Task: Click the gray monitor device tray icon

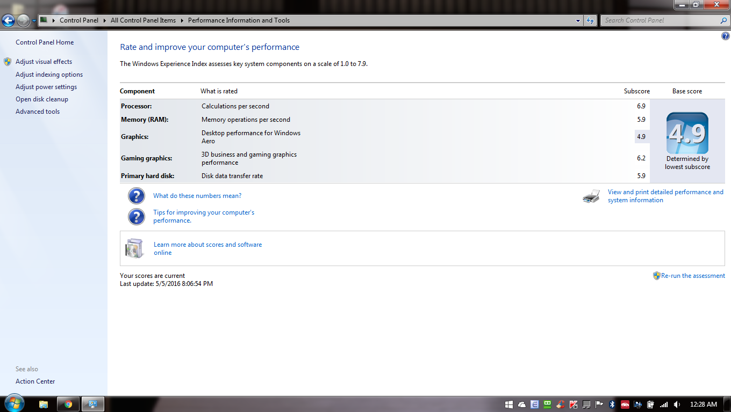Action: point(586,404)
